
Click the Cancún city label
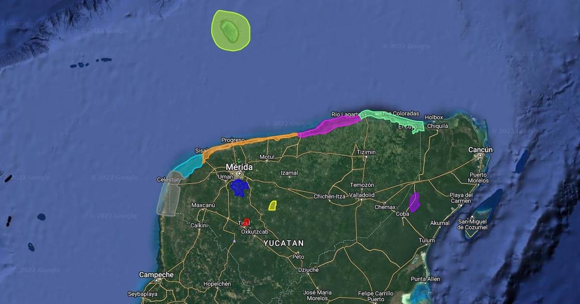tap(480, 150)
